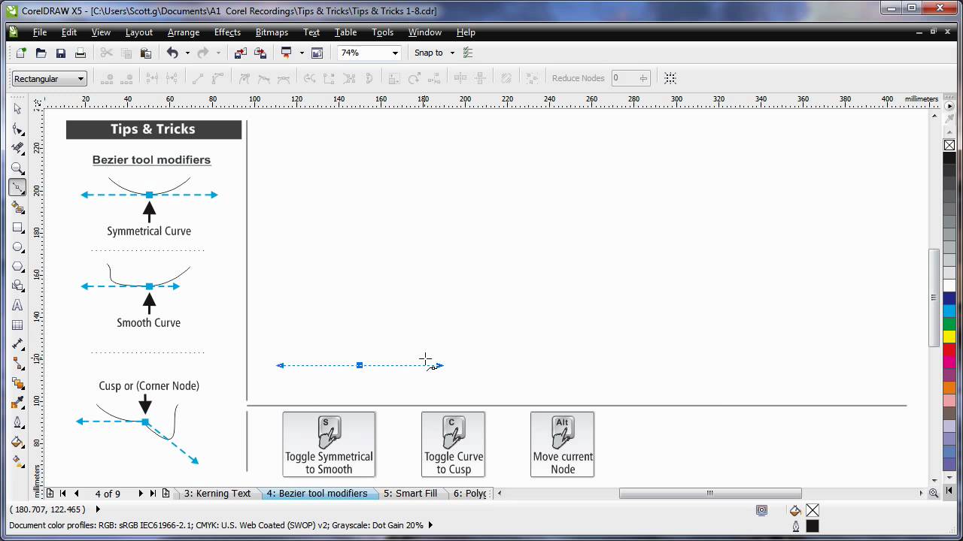
Task: Select the Basic Shapes tool
Action: 18,286
